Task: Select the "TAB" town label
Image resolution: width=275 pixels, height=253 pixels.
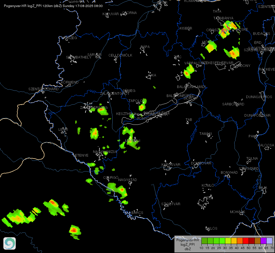Action: (x=189, y=119)
